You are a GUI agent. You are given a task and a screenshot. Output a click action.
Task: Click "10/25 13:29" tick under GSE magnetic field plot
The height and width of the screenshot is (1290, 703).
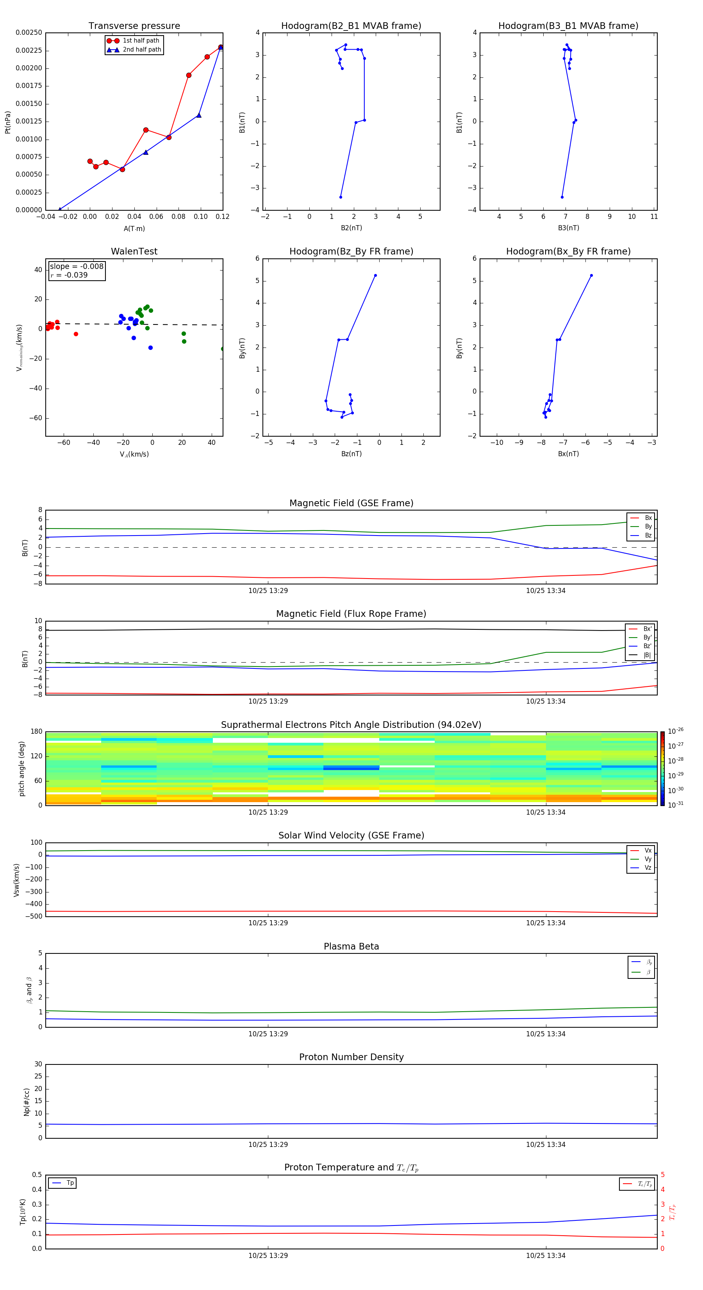point(268,591)
